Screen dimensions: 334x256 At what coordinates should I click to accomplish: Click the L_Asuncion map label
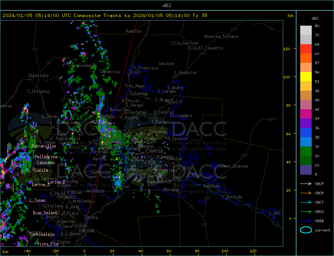click(186, 72)
